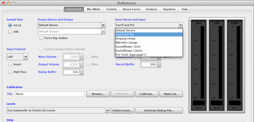Select the 44.1k sample rate radio button
The image size is (254, 122).
pyautogui.click(x=10, y=25)
